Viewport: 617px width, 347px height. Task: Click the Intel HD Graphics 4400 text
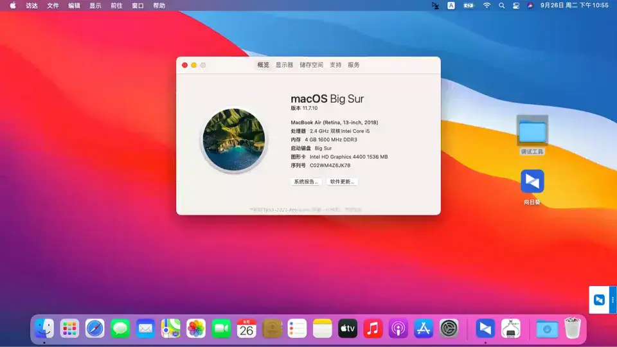(348, 157)
